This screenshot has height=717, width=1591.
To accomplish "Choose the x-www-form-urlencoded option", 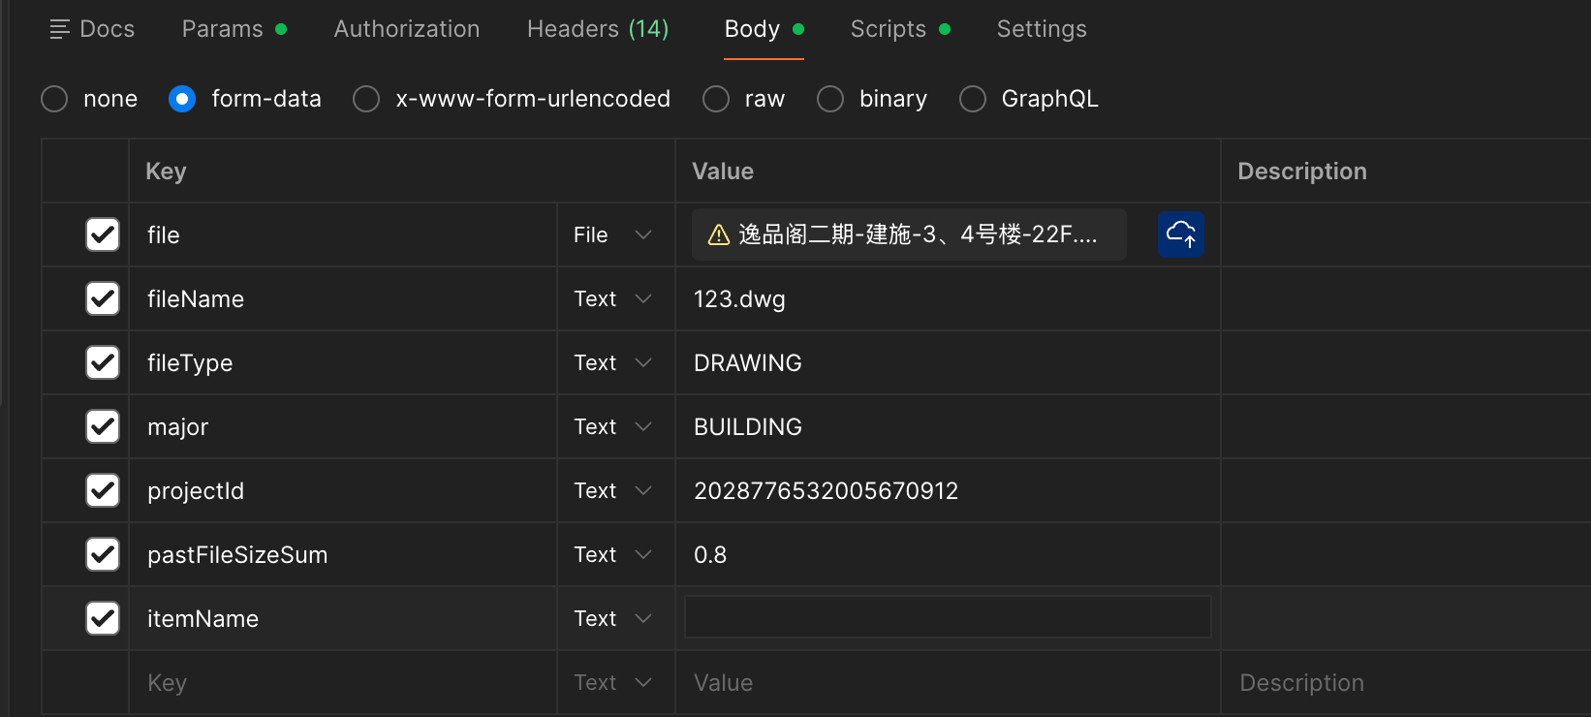I will (x=366, y=99).
